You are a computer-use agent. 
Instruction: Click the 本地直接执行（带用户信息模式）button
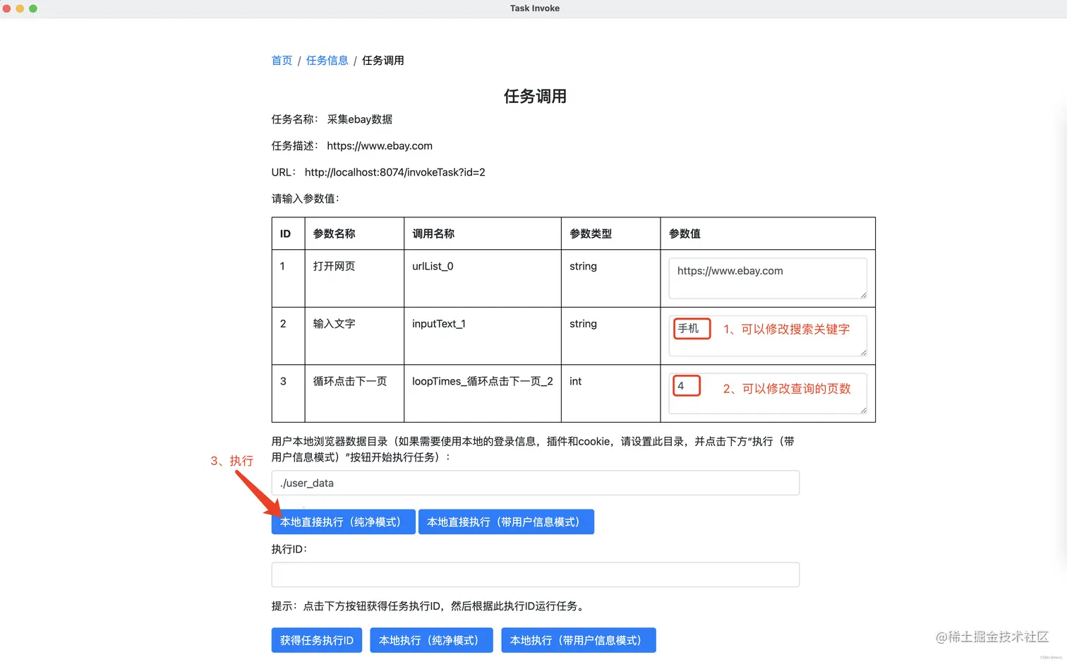[505, 522]
